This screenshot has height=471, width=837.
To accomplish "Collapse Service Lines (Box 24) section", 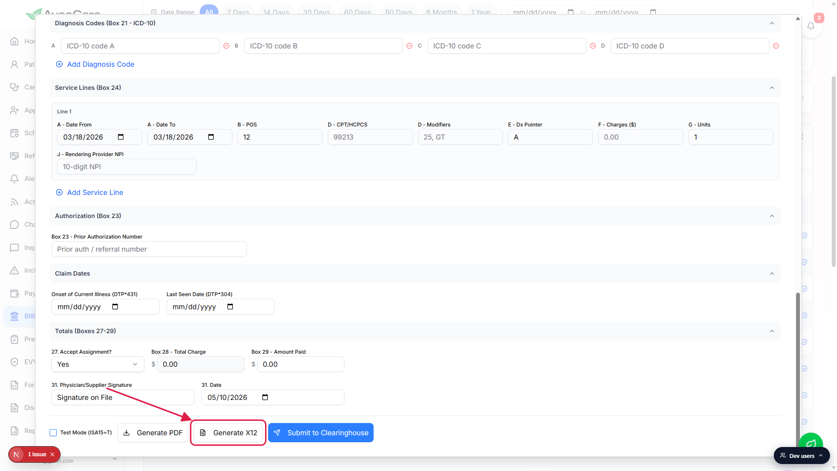I will (772, 88).
